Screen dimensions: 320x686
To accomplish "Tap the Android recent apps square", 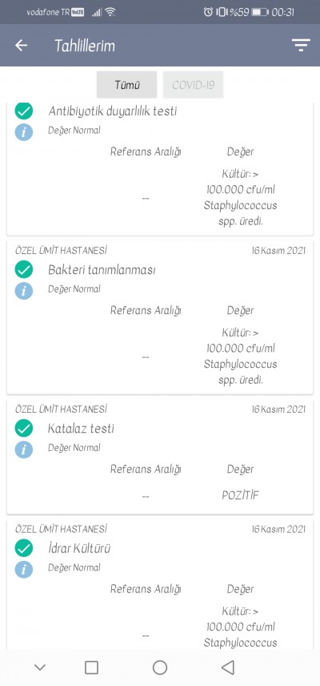I will (x=91, y=668).
